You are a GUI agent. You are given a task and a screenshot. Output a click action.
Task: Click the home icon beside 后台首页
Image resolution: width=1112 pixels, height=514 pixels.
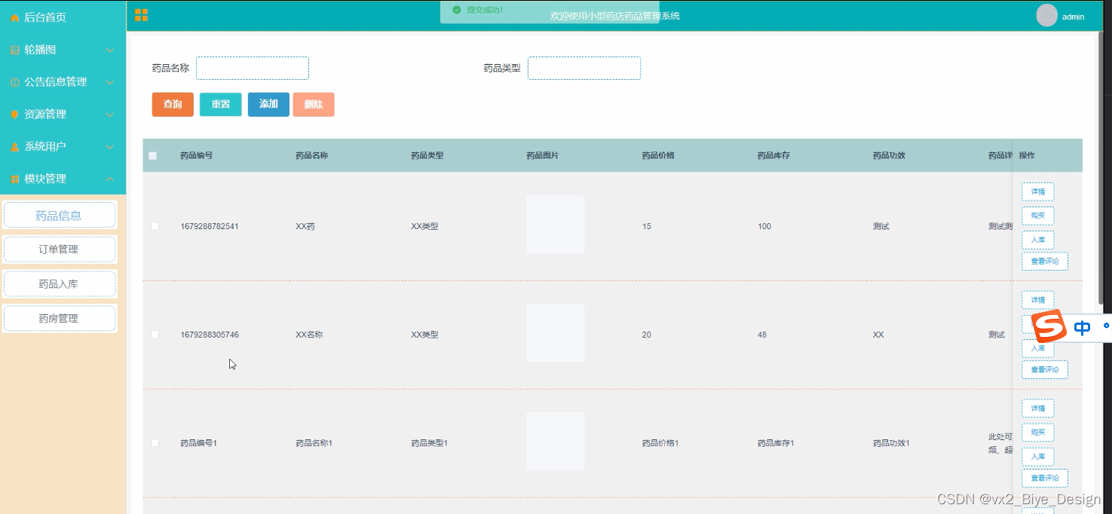point(14,17)
